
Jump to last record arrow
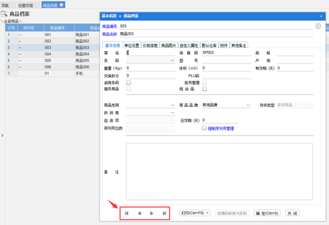164,213
